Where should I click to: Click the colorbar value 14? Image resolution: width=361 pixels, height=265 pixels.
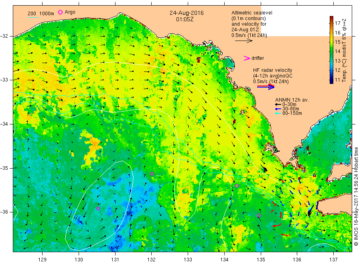(337, 51)
